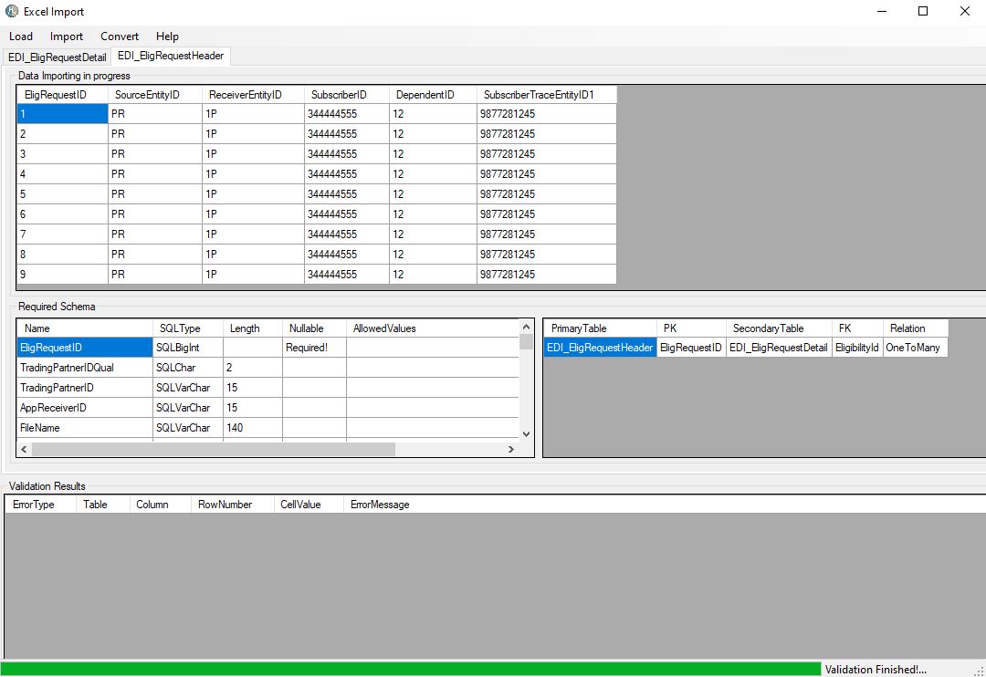Click the Required! nullable cell
The image size is (986, 677).
(x=314, y=348)
